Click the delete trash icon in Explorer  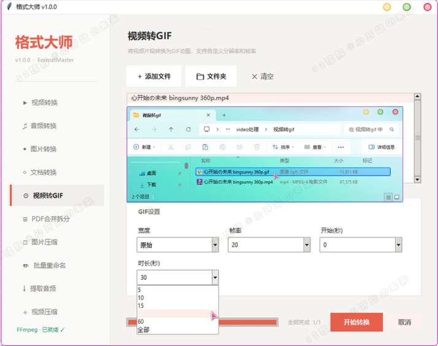tap(256, 147)
